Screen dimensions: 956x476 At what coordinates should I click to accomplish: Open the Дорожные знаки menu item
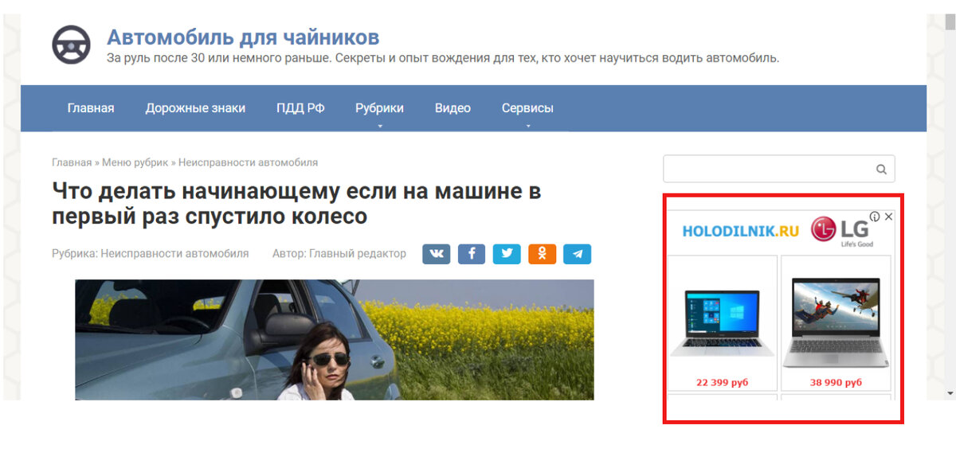coord(195,108)
